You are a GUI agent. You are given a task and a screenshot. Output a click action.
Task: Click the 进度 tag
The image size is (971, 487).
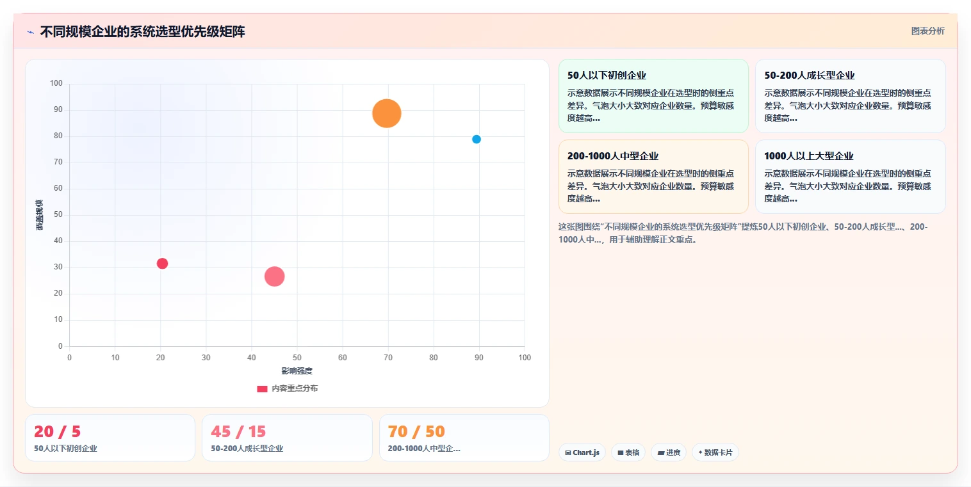coord(669,452)
